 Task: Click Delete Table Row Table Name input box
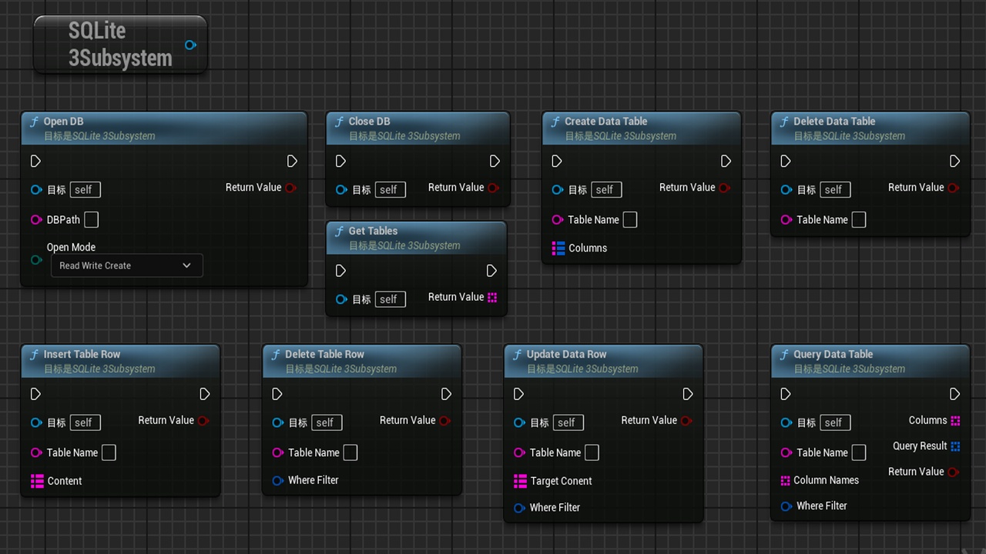click(350, 452)
